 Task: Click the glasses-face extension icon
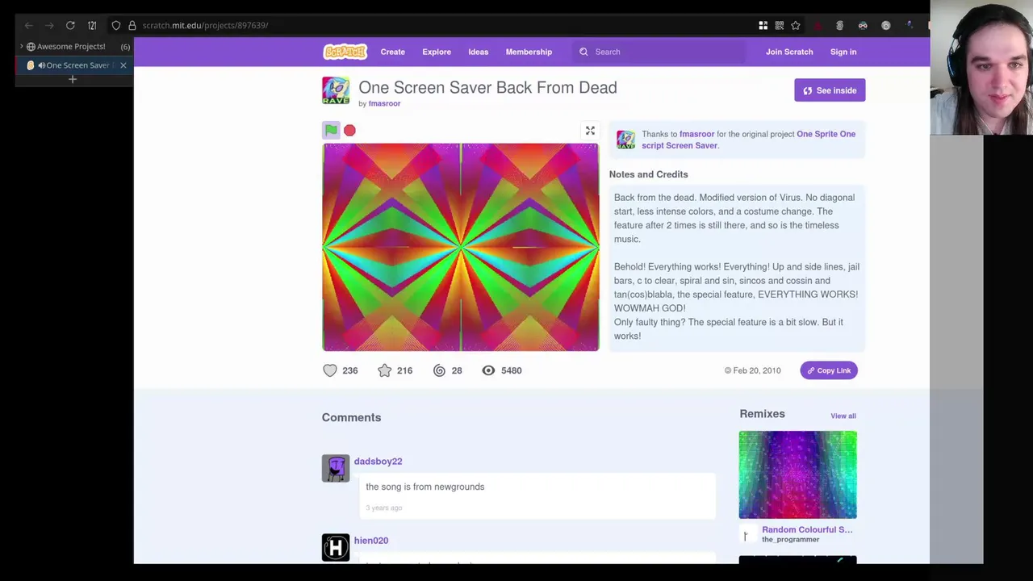coord(863,26)
